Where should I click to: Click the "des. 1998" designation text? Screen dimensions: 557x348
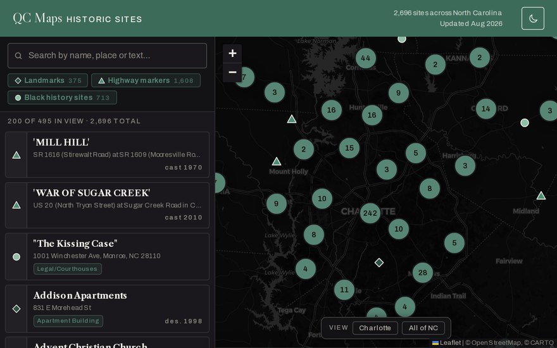pos(184,321)
